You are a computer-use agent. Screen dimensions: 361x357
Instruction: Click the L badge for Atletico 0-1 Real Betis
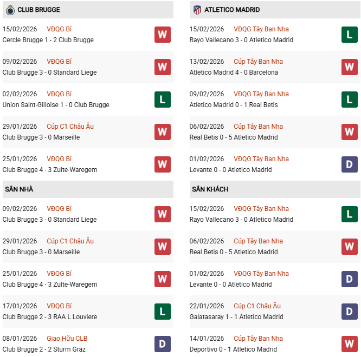(x=349, y=100)
